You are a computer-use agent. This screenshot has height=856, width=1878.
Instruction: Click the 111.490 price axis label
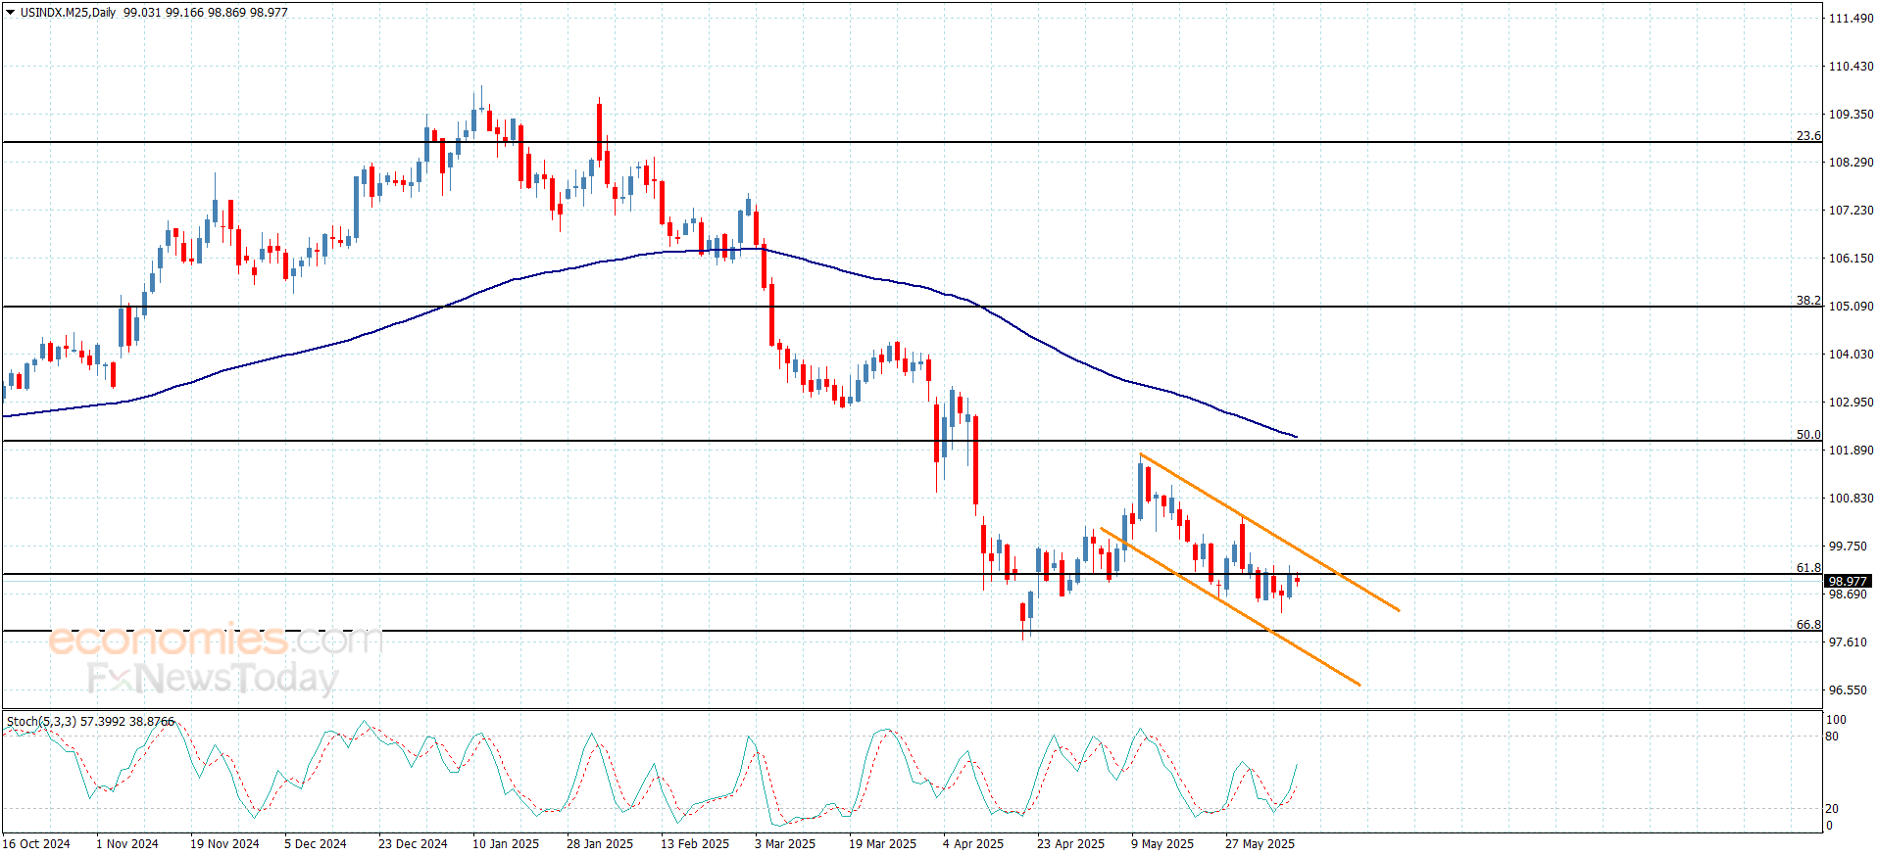click(x=1851, y=19)
